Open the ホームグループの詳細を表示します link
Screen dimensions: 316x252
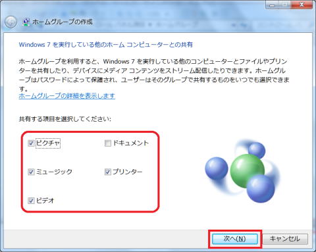[x=67, y=96]
